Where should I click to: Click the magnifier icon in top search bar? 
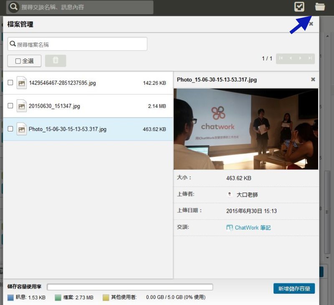click(x=14, y=7)
